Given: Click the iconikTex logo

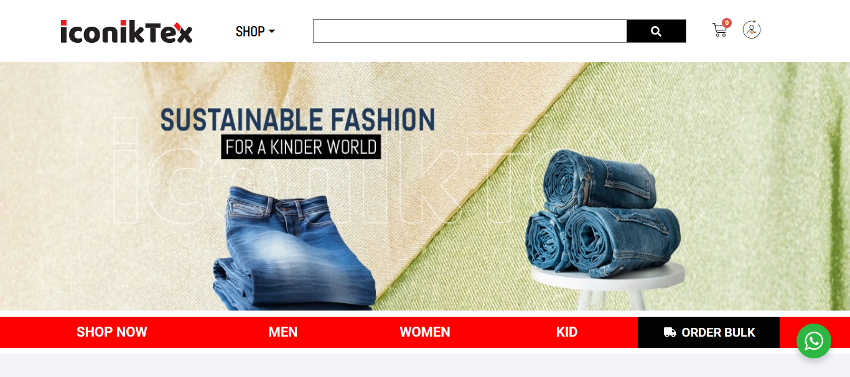Looking at the screenshot, I should [126, 31].
